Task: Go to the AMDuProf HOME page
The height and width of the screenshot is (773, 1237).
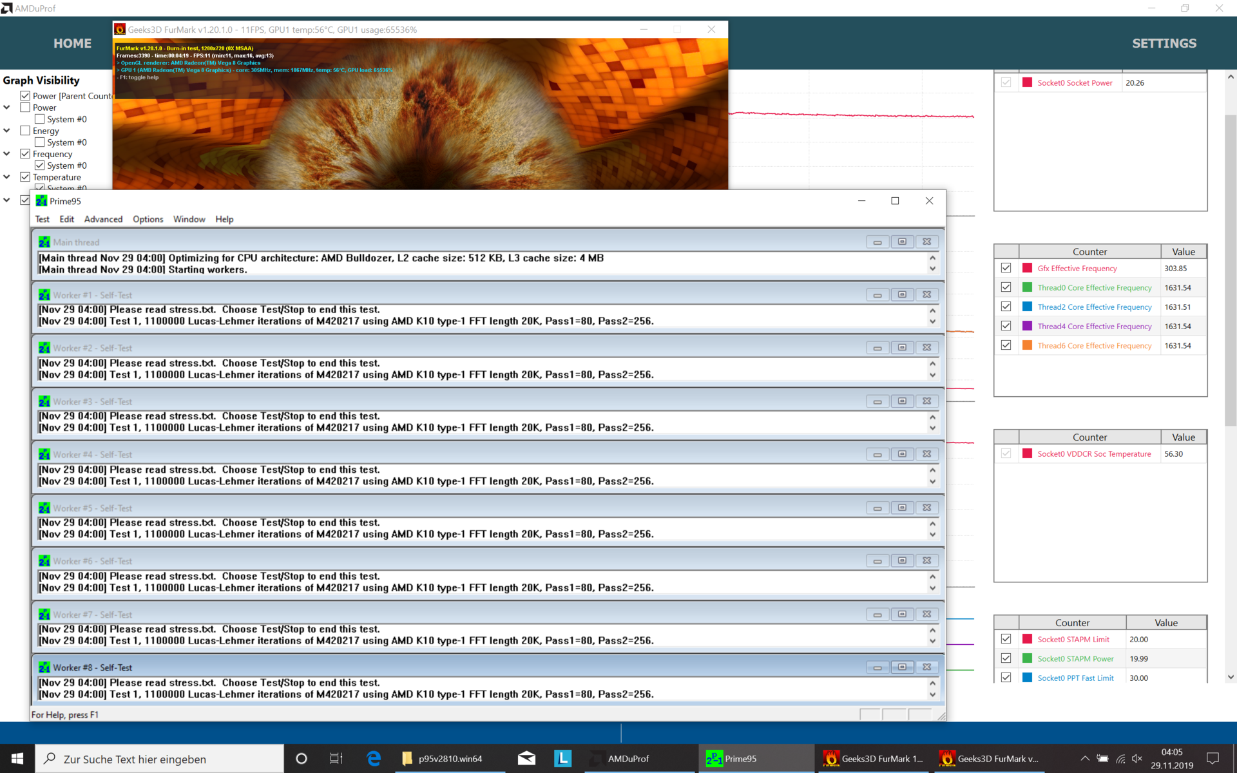Action: 72,43
